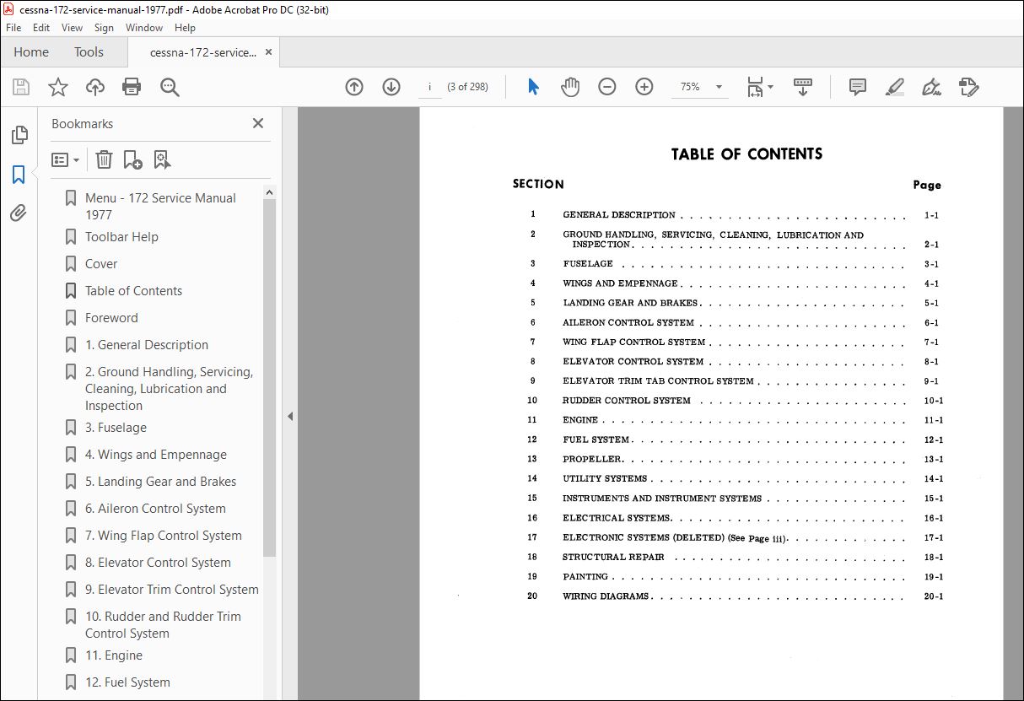Collapse the navigation pane arrow
Viewport: 1024px width, 701px height.
[x=290, y=416]
